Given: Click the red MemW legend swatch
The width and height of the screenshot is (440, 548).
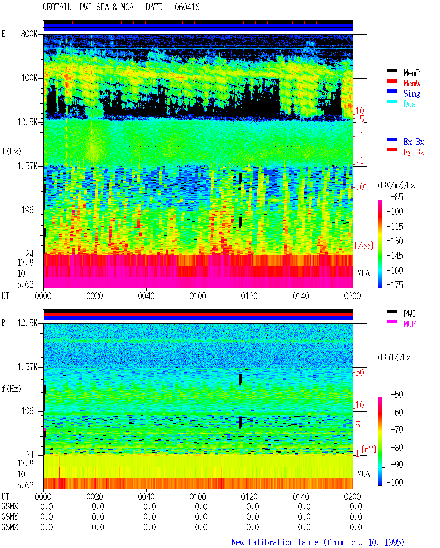Looking at the screenshot, I should [392, 81].
